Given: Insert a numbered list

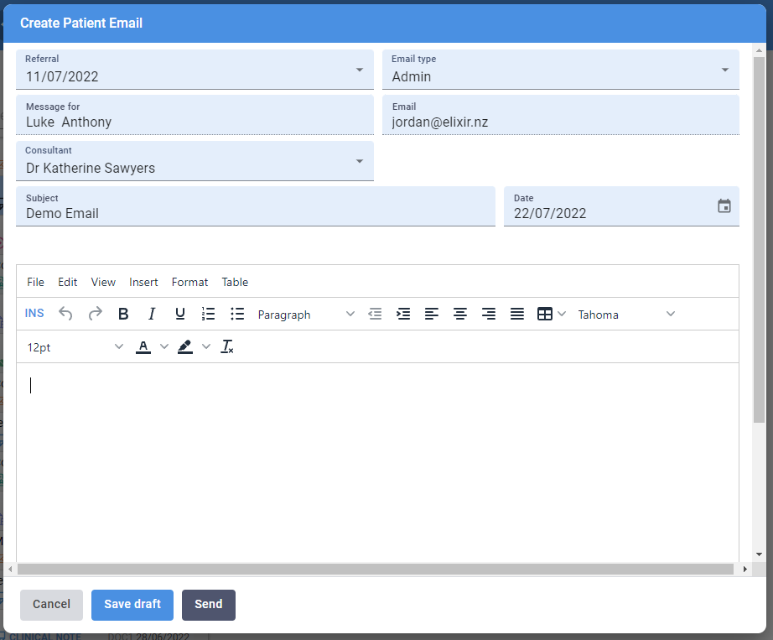Looking at the screenshot, I should click(209, 314).
